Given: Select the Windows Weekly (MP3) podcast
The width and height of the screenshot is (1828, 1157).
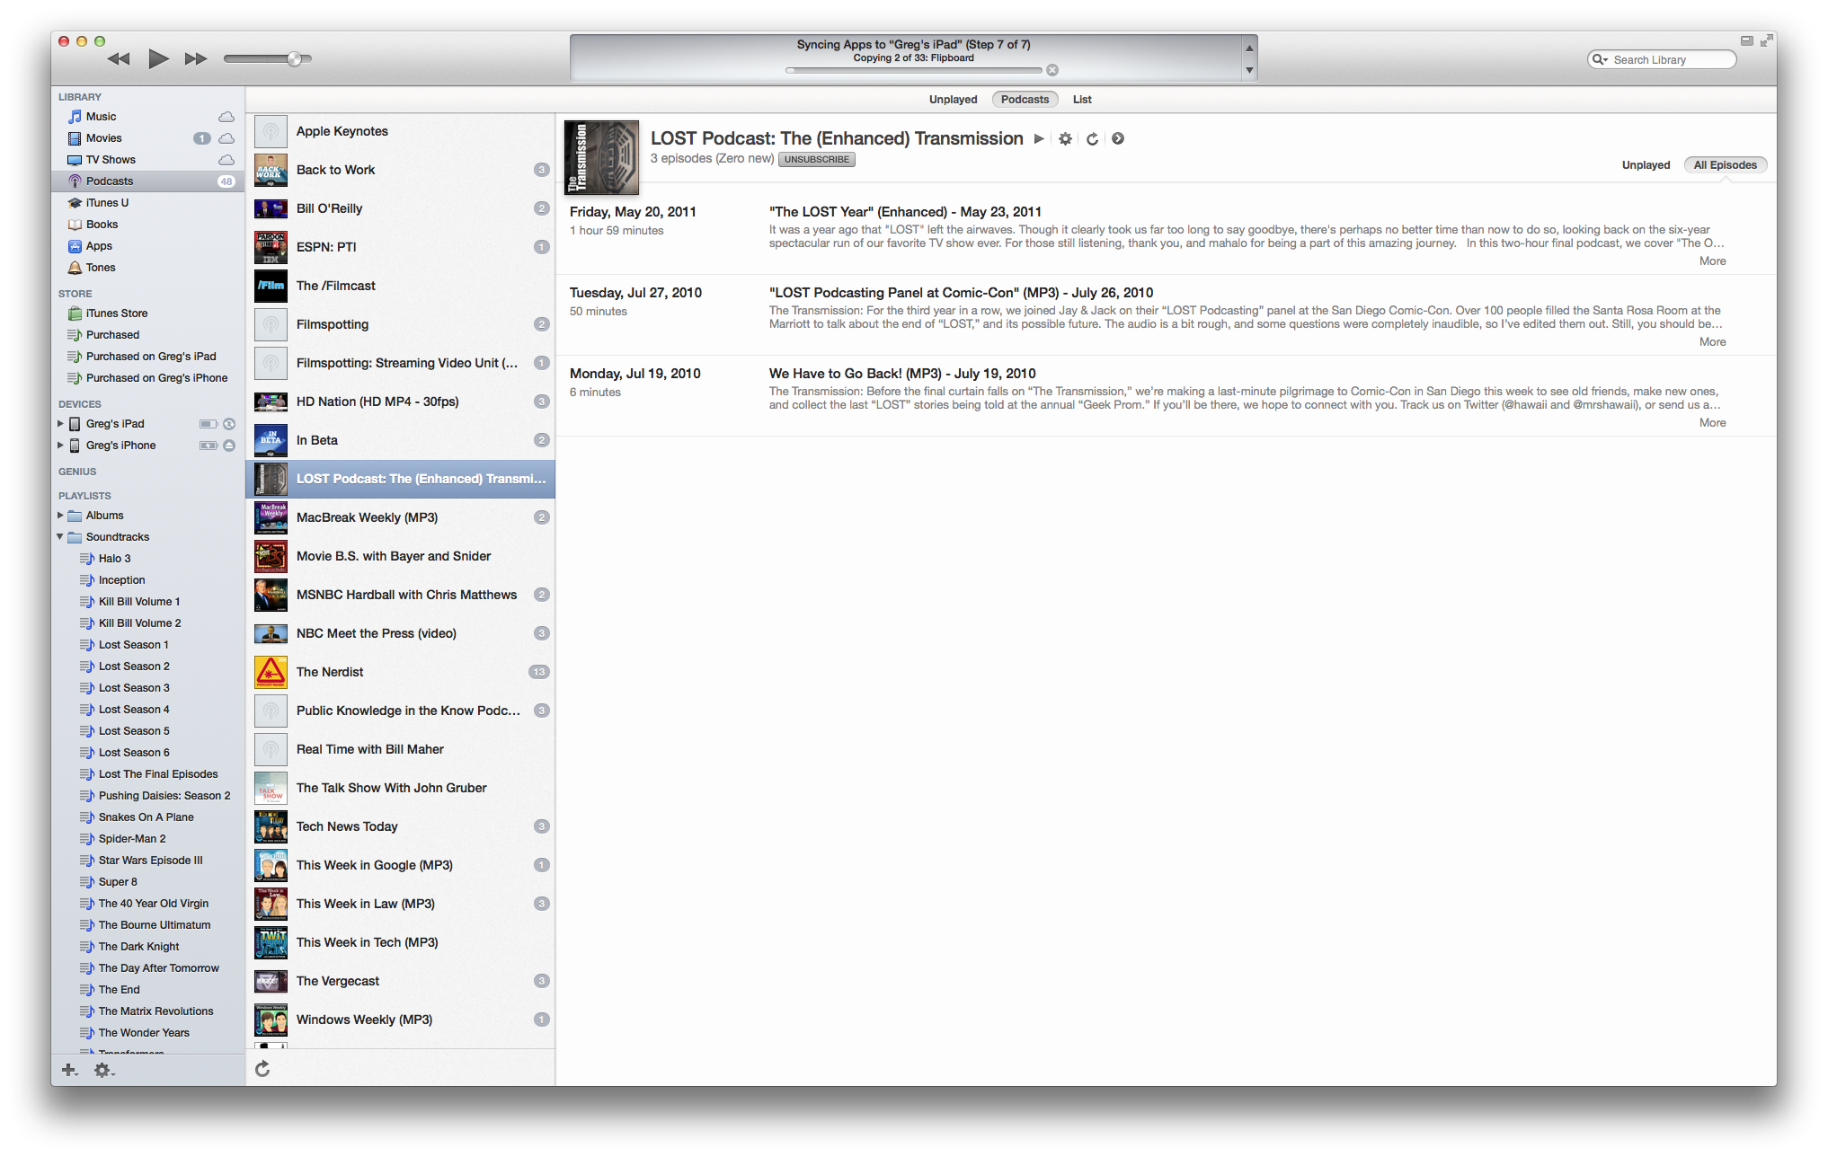Looking at the screenshot, I should click(401, 1020).
